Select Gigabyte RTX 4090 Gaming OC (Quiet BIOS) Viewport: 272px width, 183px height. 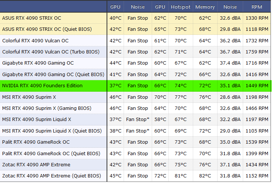coord(53,75)
